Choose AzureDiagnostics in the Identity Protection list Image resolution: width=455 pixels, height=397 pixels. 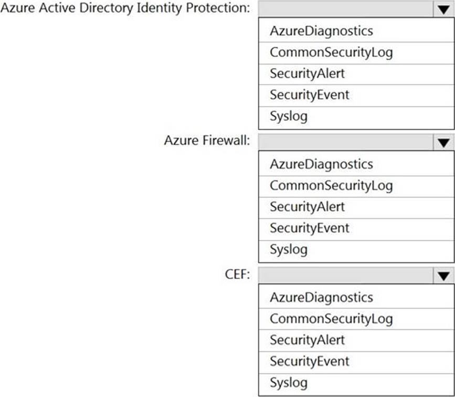coord(356,31)
